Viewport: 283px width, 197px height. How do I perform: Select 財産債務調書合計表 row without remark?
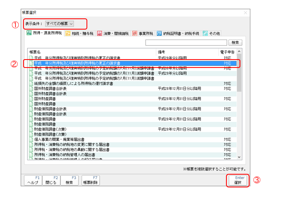pyautogui.click(x=133, y=114)
